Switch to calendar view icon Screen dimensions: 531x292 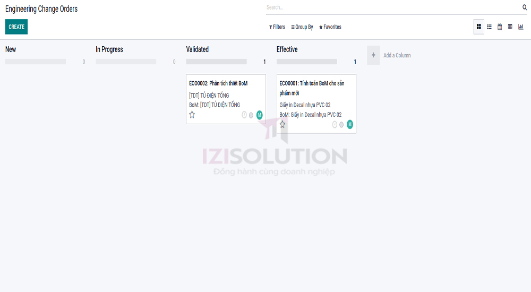point(500,27)
